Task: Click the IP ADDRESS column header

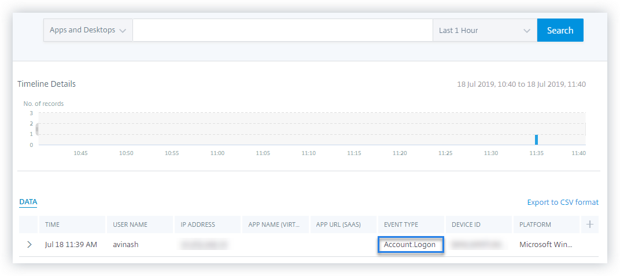Action: pos(208,224)
